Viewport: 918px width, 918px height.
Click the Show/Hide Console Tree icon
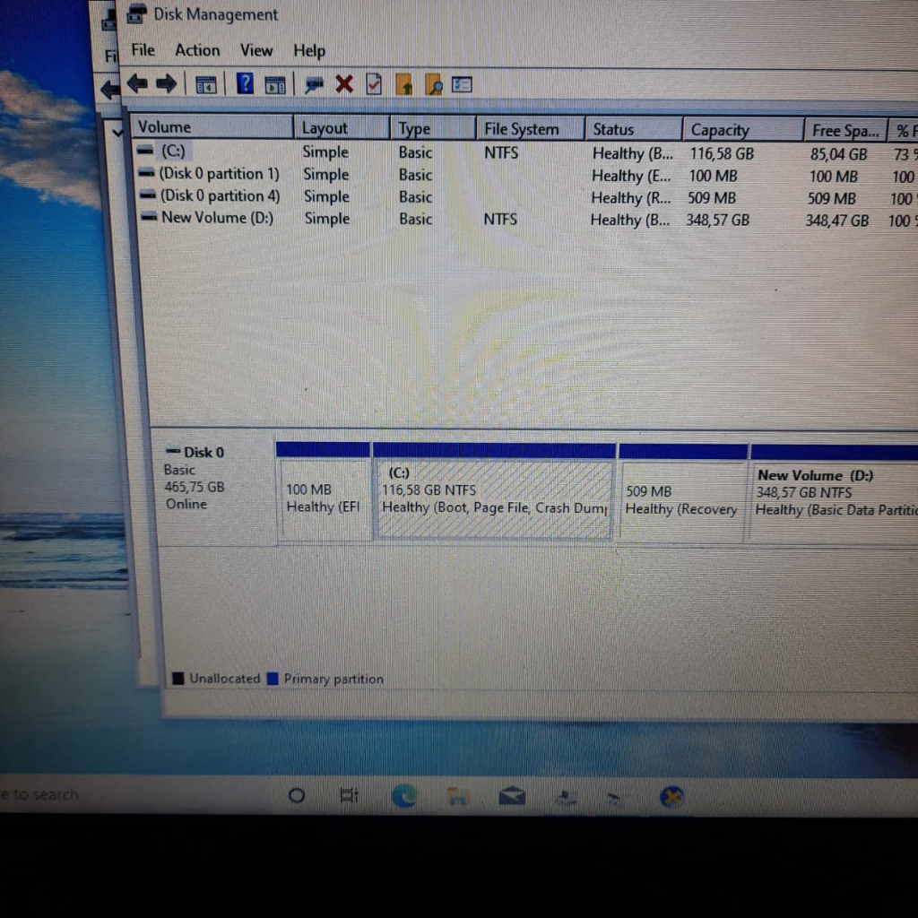pos(205,85)
